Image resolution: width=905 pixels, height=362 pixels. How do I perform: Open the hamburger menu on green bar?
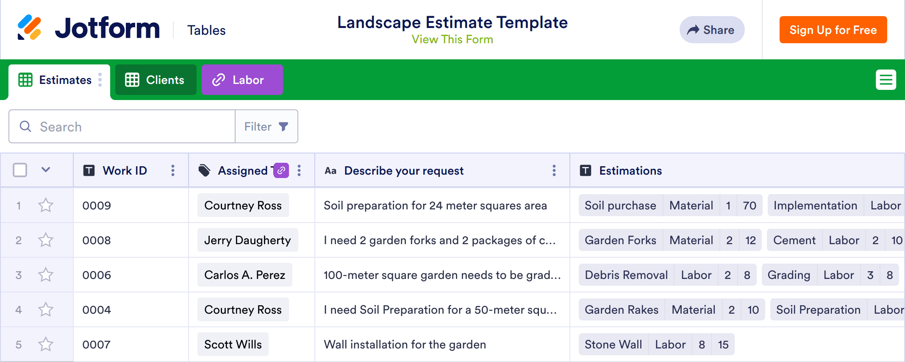point(886,80)
